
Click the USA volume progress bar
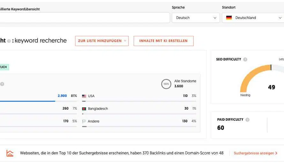click(x=139, y=101)
